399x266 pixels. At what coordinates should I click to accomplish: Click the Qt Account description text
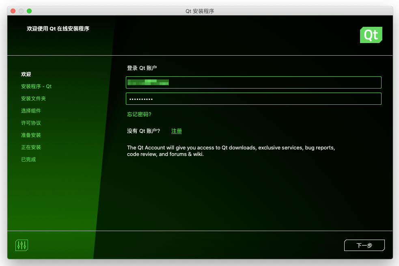pyautogui.click(x=231, y=151)
